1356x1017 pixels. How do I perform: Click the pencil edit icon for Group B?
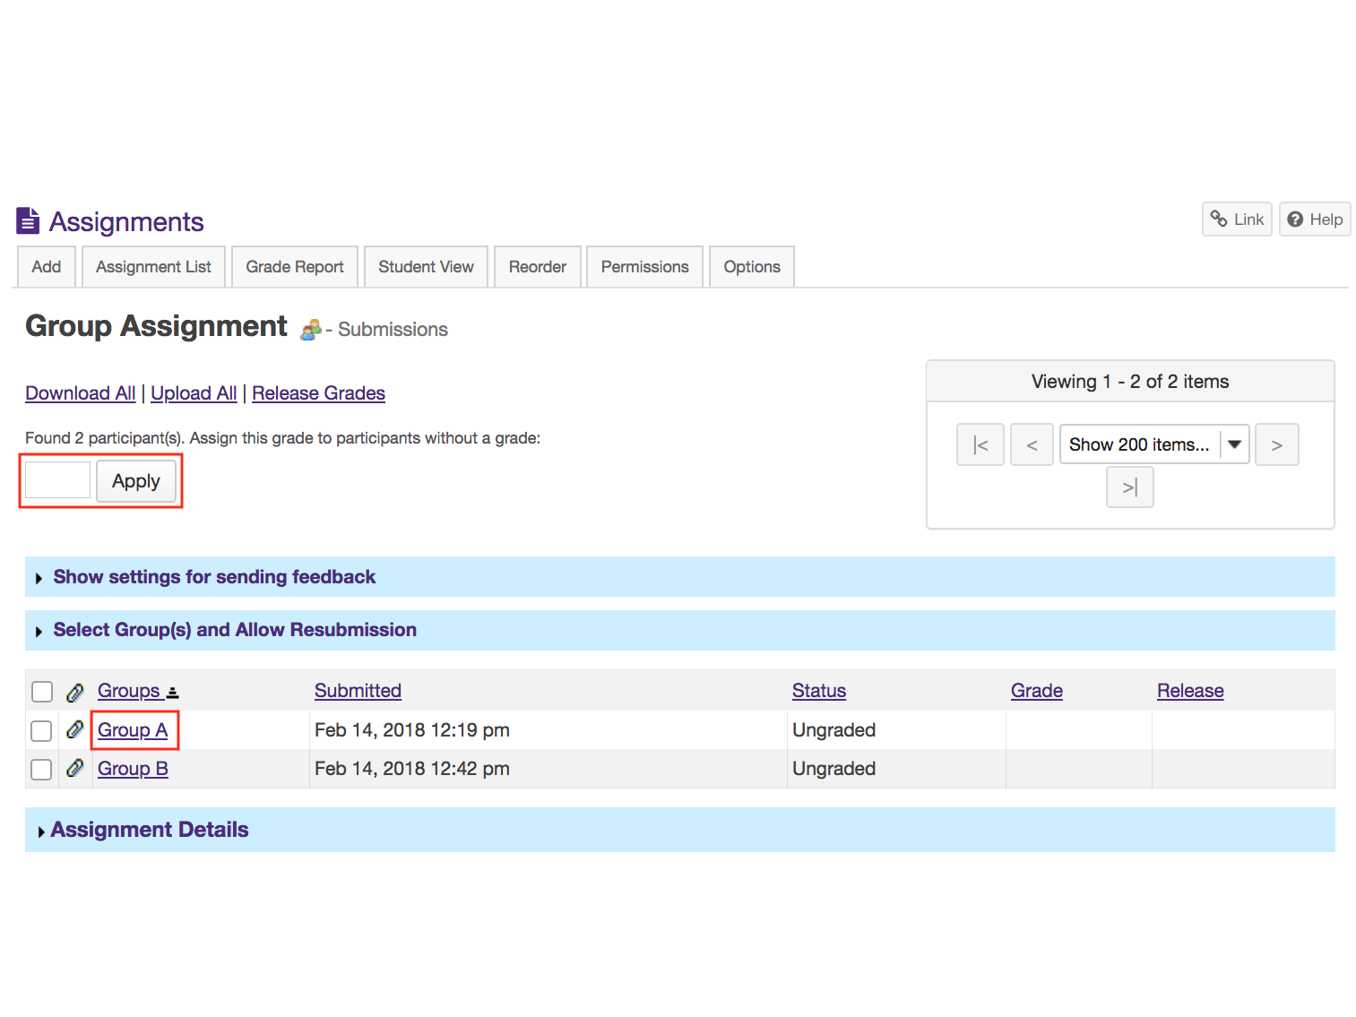coord(74,768)
